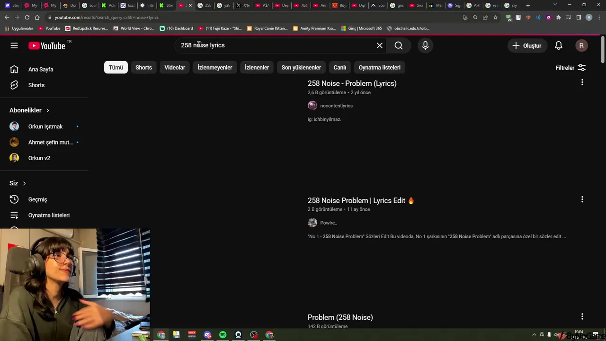Open the Problem (258 Noise) video
The image size is (606, 341).
click(x=340, y=317)
